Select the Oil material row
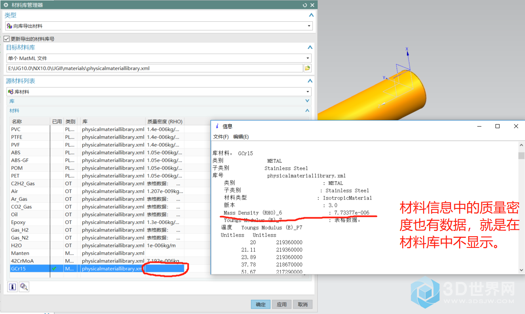 [97, 214]
